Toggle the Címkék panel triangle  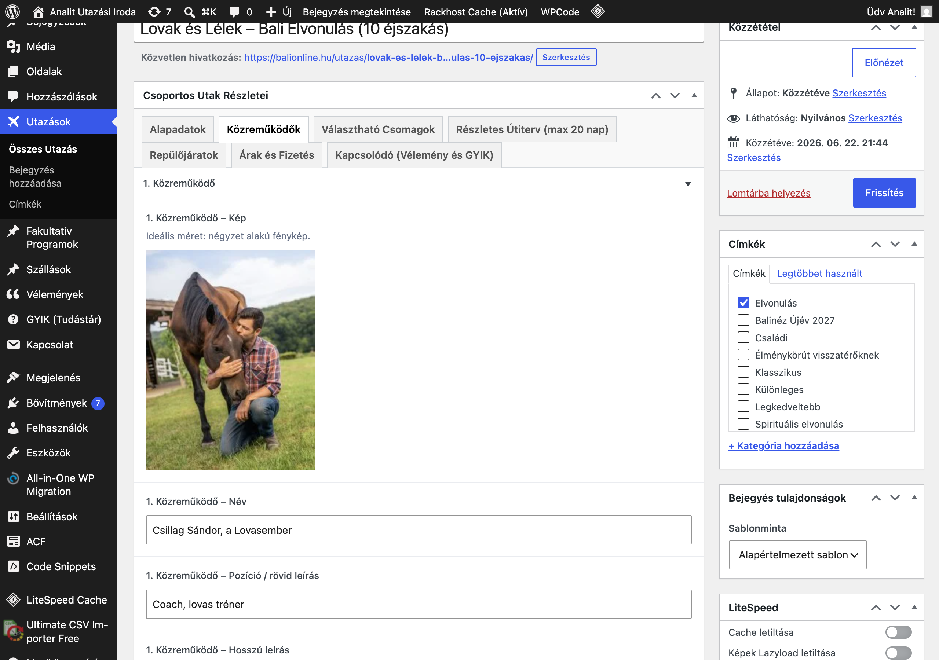(x=914, y=244)
